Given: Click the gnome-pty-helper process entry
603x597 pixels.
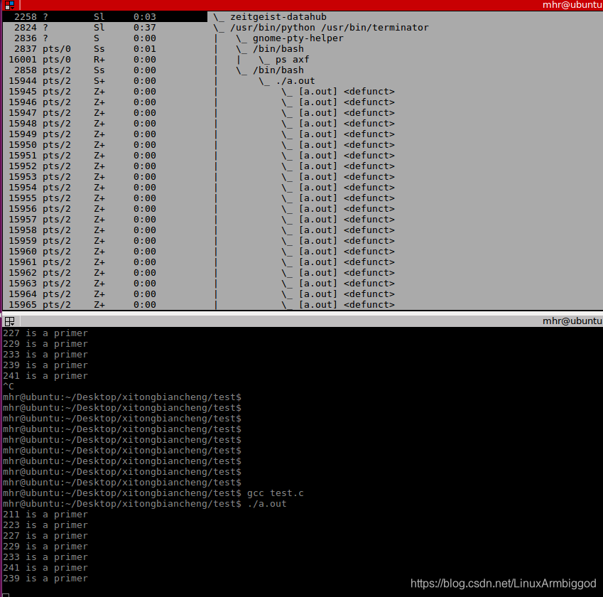Looking at the screenshot, I should pyautogui.click(x=298, y=38).
